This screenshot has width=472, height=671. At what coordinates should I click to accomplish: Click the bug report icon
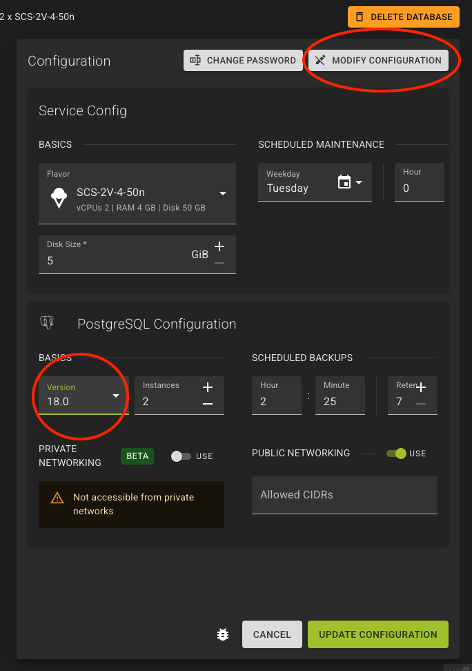point(223,634)
